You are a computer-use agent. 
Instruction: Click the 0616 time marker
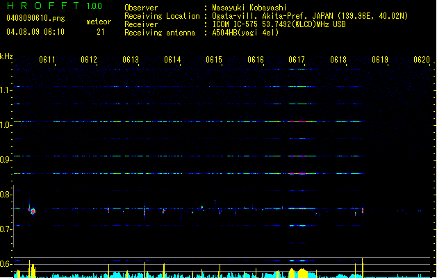tap(256, 60)
